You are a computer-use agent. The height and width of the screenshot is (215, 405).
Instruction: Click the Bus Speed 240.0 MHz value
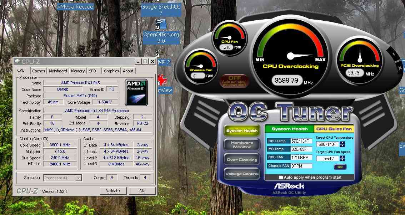(x=60, y=158)
